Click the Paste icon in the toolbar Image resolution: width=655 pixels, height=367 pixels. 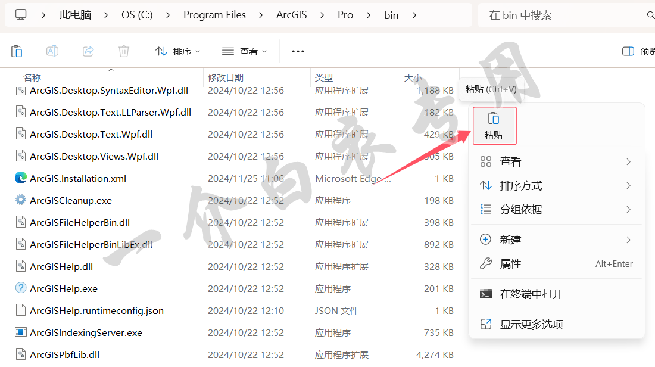(17, 51)
